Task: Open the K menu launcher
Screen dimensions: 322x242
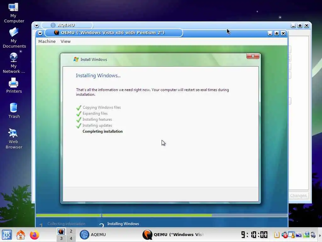Action: [x=7, y=234]
